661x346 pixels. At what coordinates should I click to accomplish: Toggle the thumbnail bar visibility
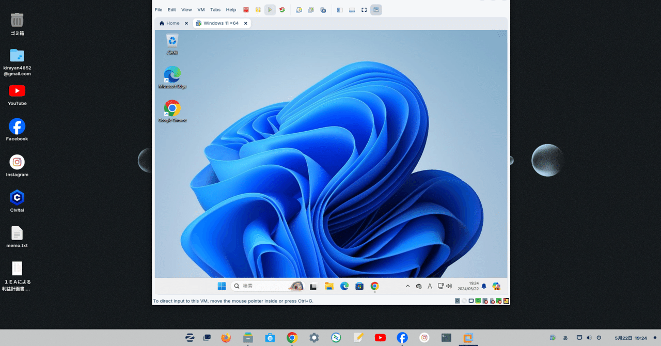pyautogui.click(x=352, y=9)
